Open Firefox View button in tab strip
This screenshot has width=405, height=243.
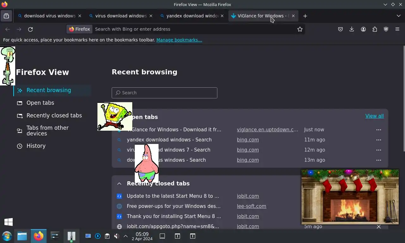6,16
